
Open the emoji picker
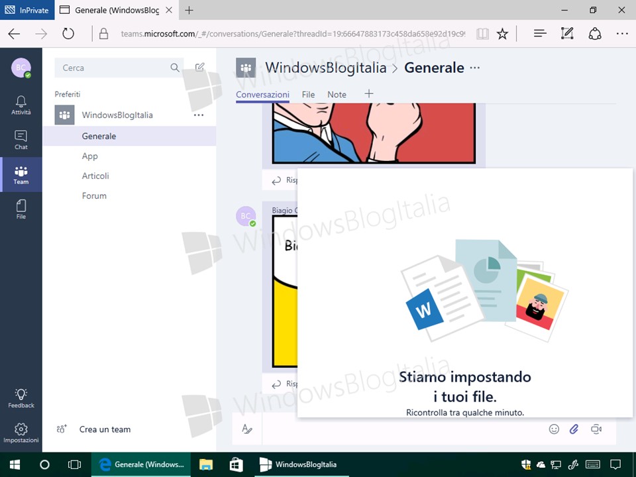coord(554,429)
